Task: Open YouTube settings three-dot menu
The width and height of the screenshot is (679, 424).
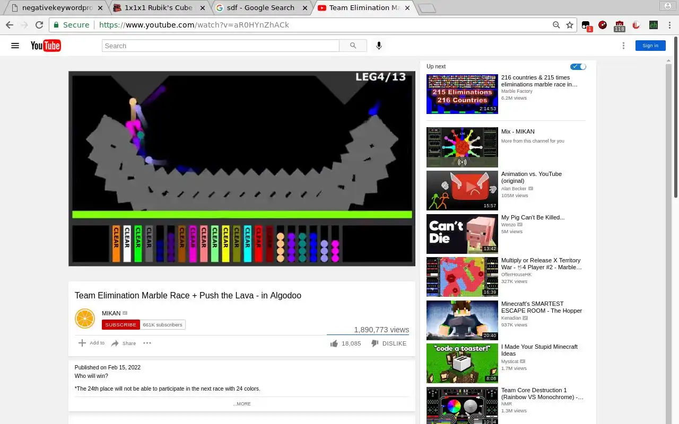Action: point(623,46)
